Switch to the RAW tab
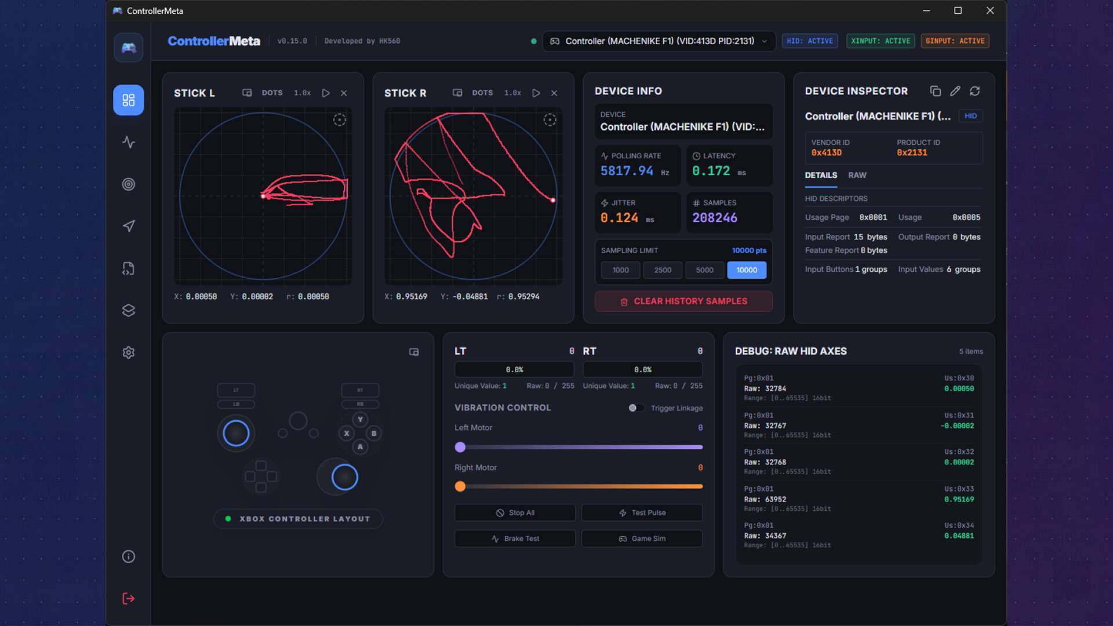 [857, 175]
